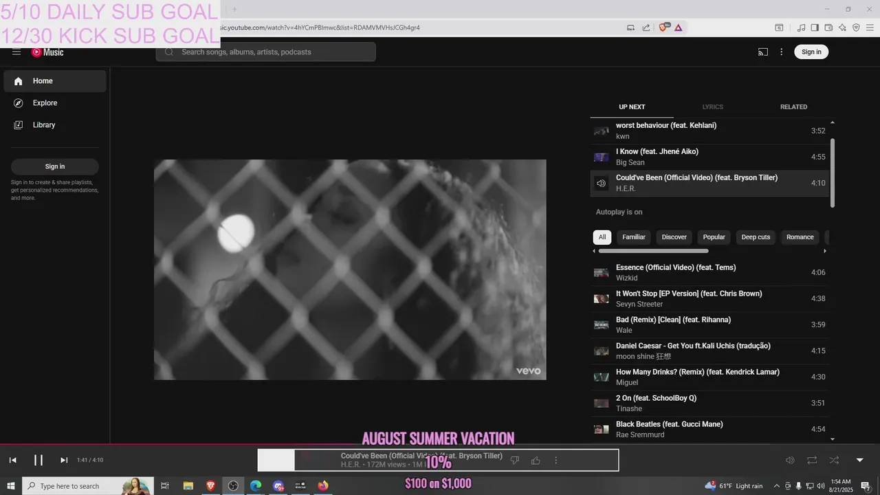Image resolution: width=880 pixels, height=495 pixels.
Task: Open player bar song options menu
Action: pyautogui.click(x=556, y=460)
